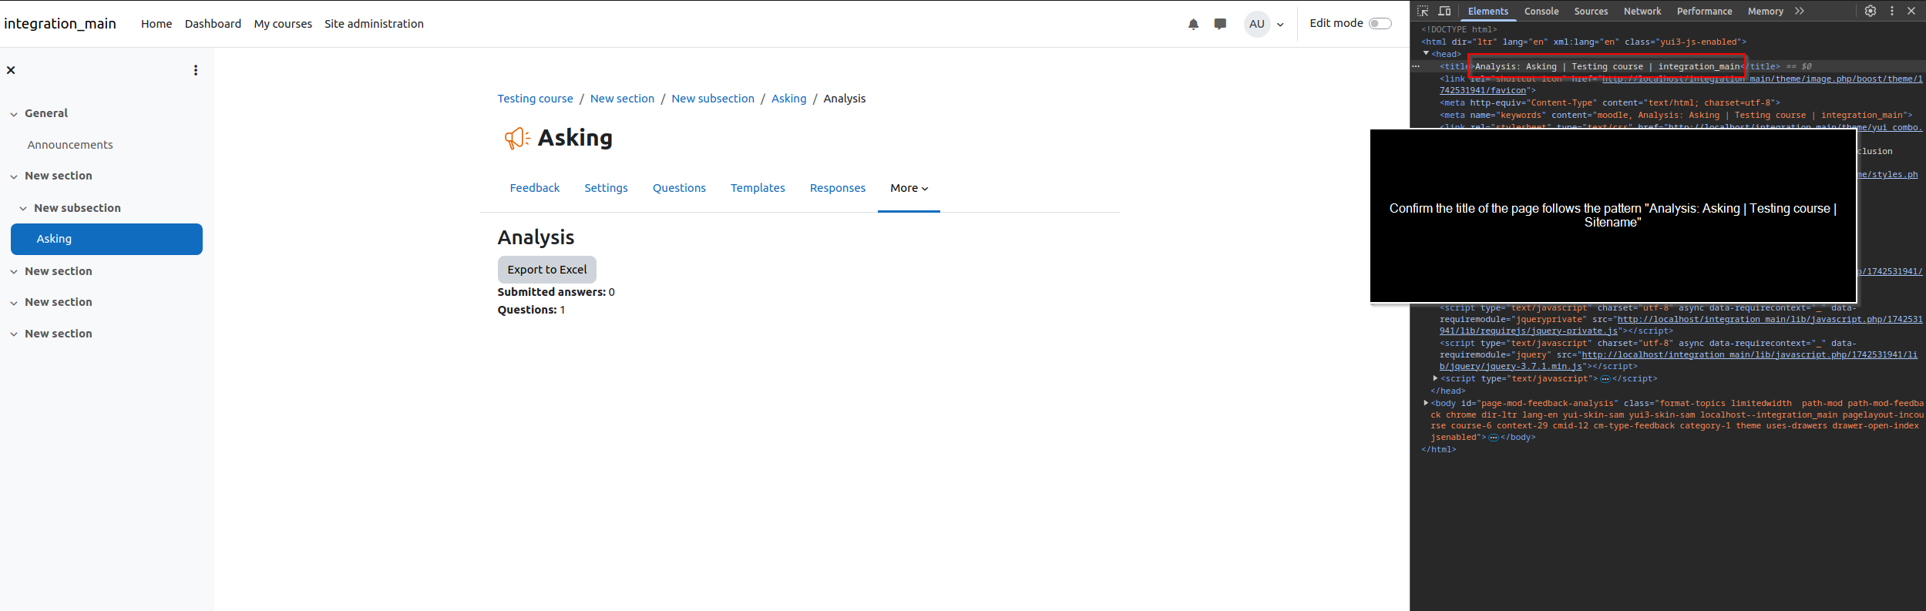Go to Home in top navigation

(156, 24)
